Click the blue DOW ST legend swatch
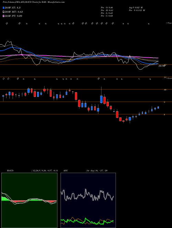 [3, 8]
